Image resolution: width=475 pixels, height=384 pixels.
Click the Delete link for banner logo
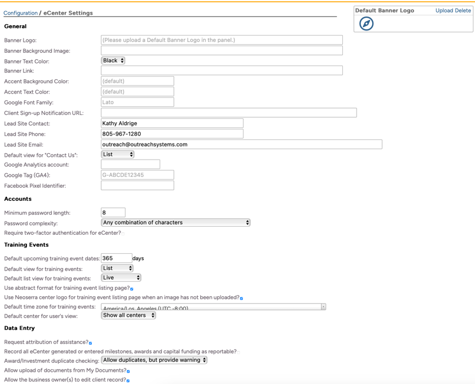pos(463,10)
